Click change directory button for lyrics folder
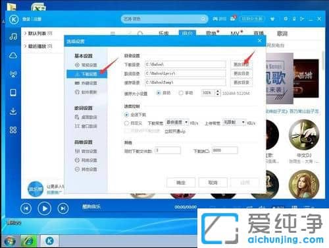Image resolution: width=329 pixels, height=248 pixels. tap(241, 73)
